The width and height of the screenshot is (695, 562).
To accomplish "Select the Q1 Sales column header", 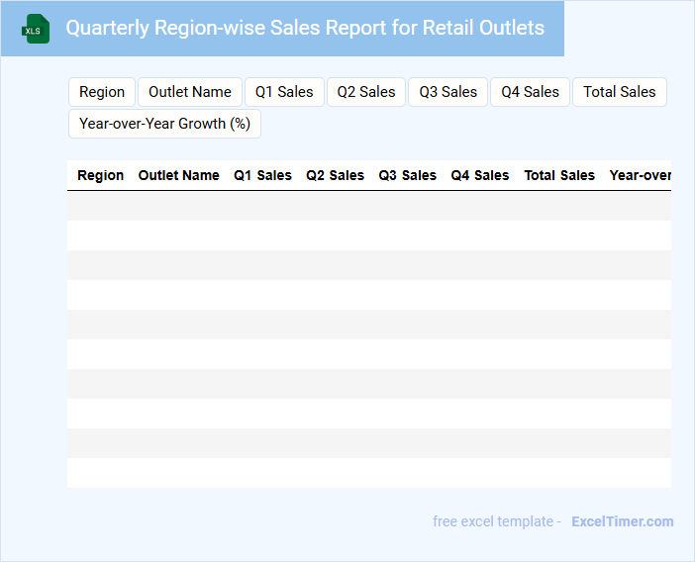I will [262, 175].
